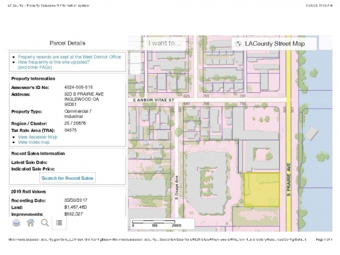Open the 'I want to...' menu
Image resolution: width=340 pixels, height=255 pixels.
point(164,43)
